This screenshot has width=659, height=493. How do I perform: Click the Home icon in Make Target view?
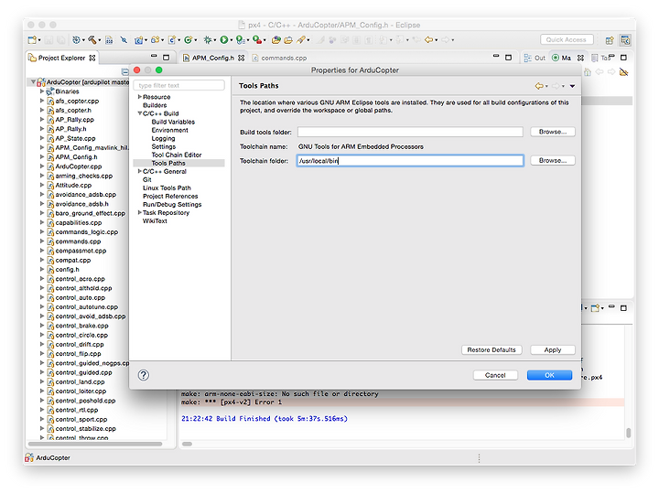(588, 72)
